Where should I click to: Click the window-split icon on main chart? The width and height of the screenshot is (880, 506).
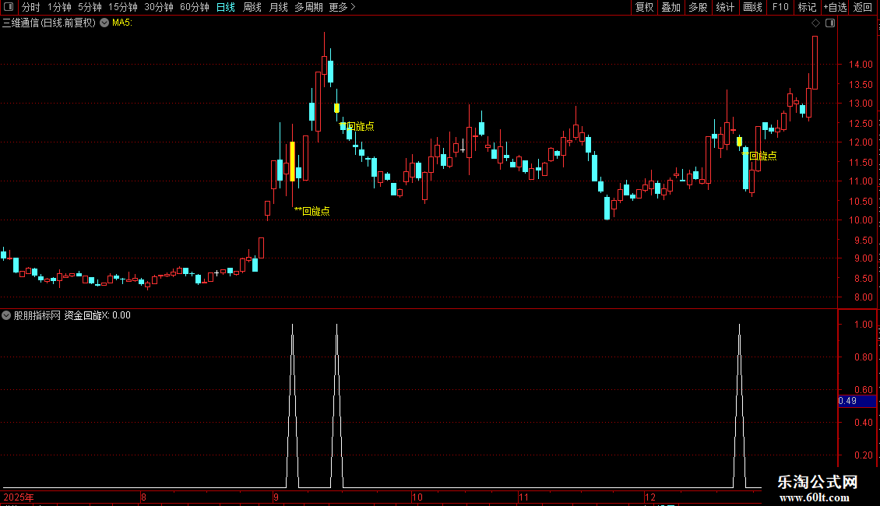click(830, 23)
